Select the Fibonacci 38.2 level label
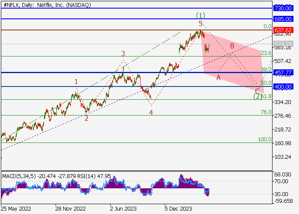Viewport: 299px width, 214px height. click(266, 69)
